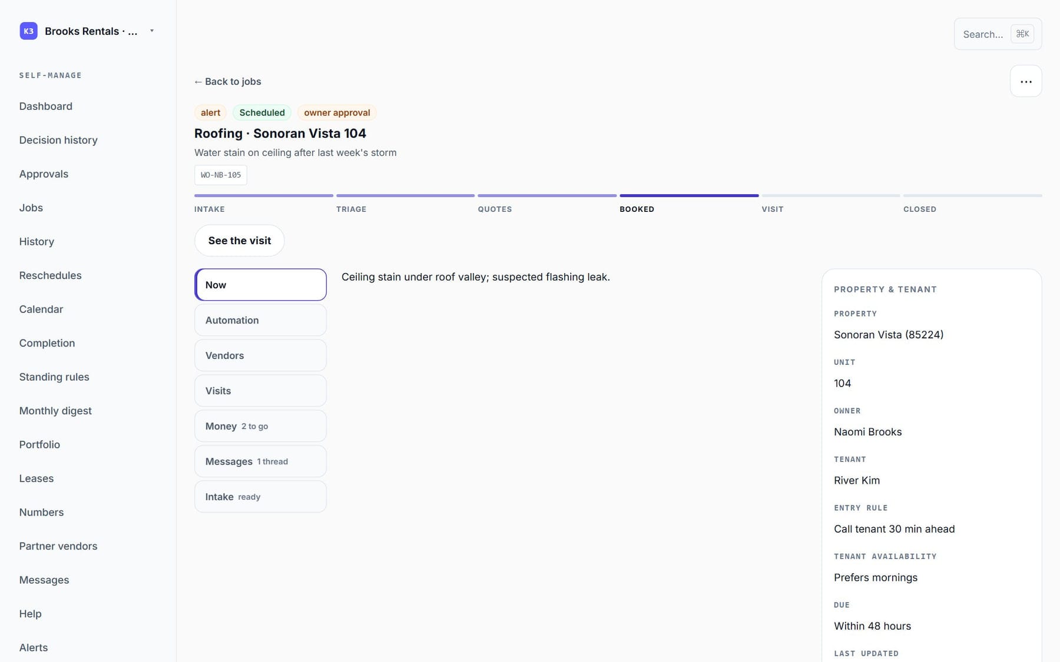Click the alert tag badge
Image resolution: width=1060 pixels, height=662 pixels.
[x=210, y=112]
